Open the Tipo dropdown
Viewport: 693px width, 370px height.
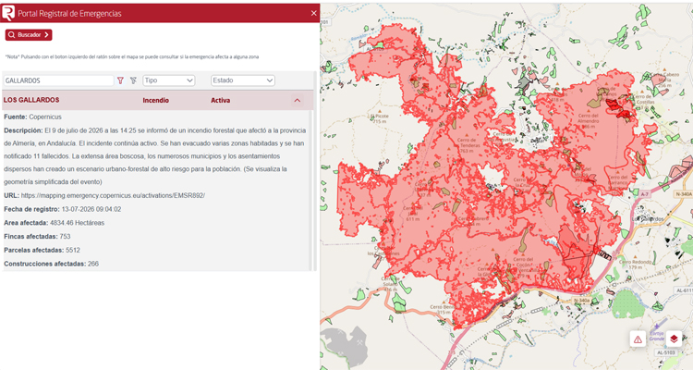tap(169, 80)
